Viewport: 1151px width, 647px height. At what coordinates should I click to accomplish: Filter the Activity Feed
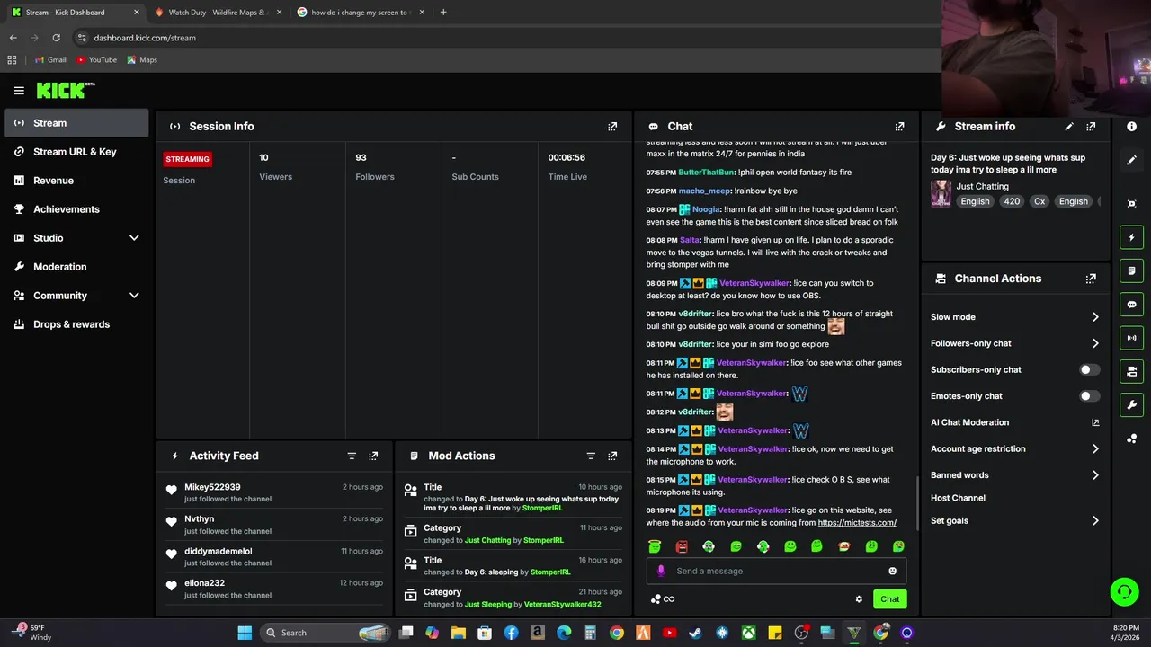pos(352,456)
